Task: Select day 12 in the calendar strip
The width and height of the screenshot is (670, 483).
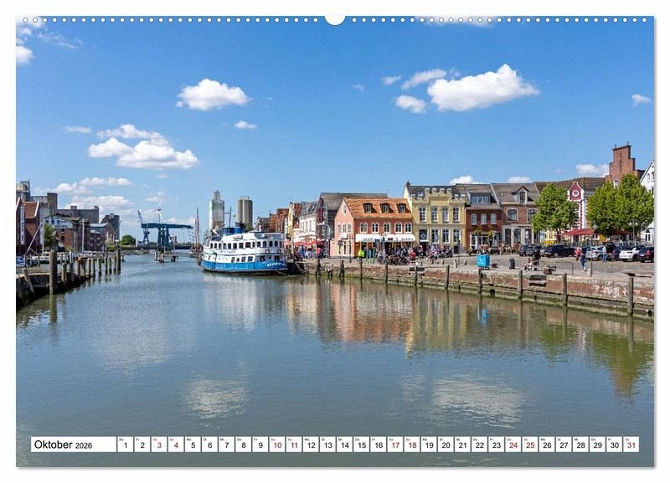Action: click(311, 444)
